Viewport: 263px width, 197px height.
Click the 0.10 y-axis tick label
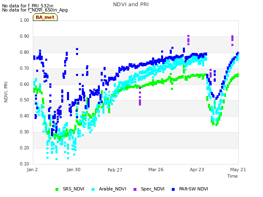tap(25, 164)
